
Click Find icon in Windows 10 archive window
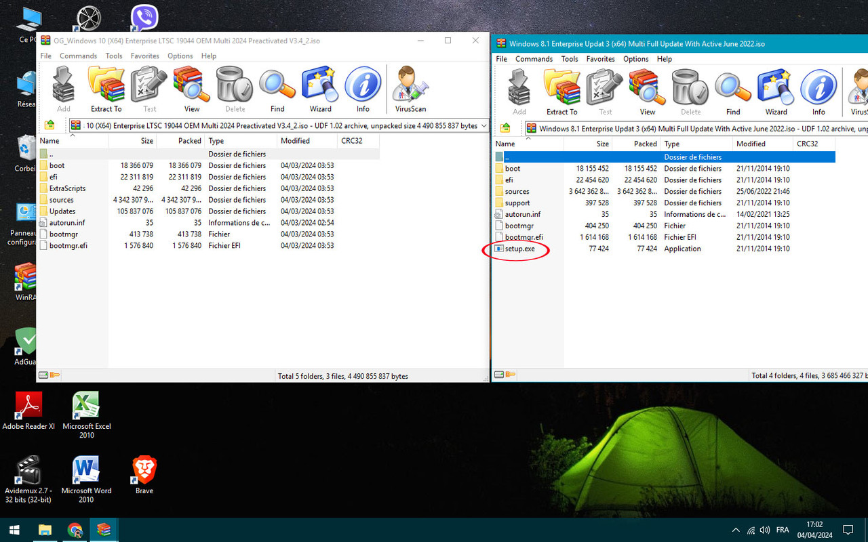[277, 89]
